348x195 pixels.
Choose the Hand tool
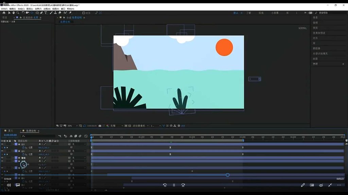click(14, 13)
